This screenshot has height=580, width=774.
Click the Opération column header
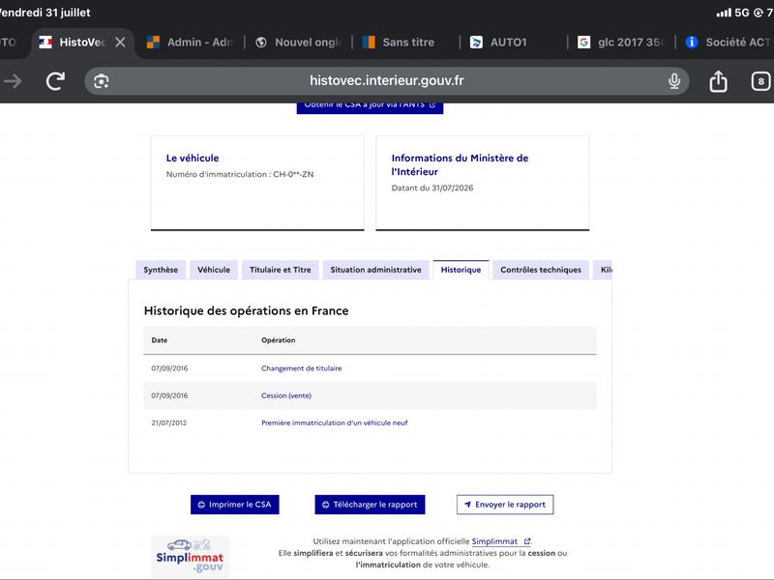(x=279, y=340)
